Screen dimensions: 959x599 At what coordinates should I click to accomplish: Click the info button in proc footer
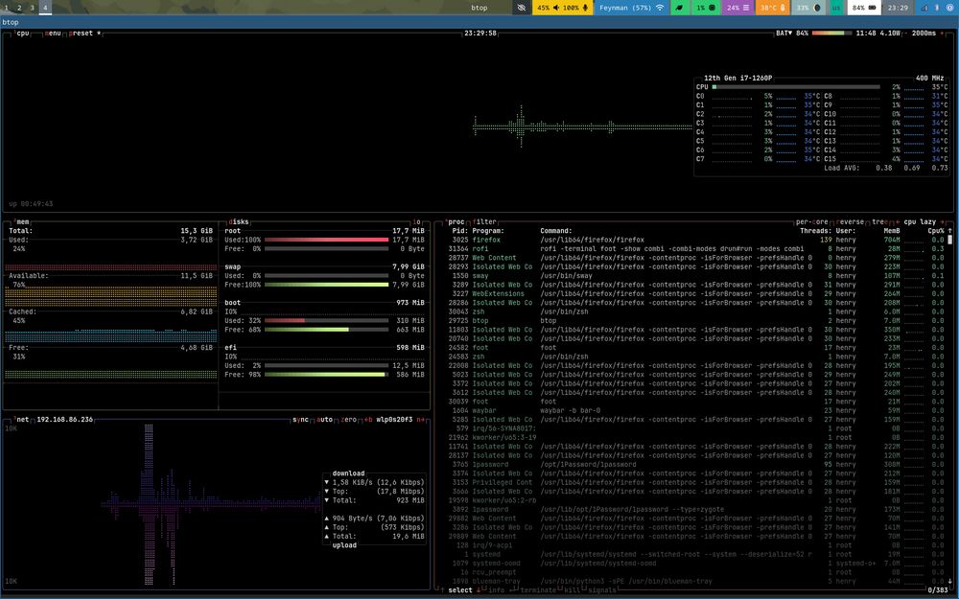coord(496,589)
